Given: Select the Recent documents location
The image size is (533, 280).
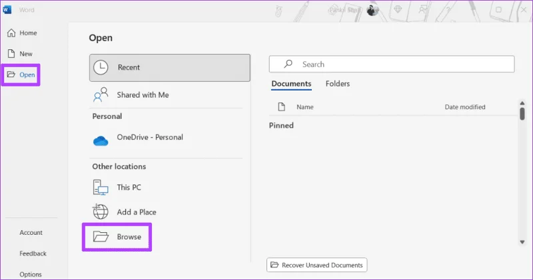Looking at the screenshot, I should pos(170,68).
